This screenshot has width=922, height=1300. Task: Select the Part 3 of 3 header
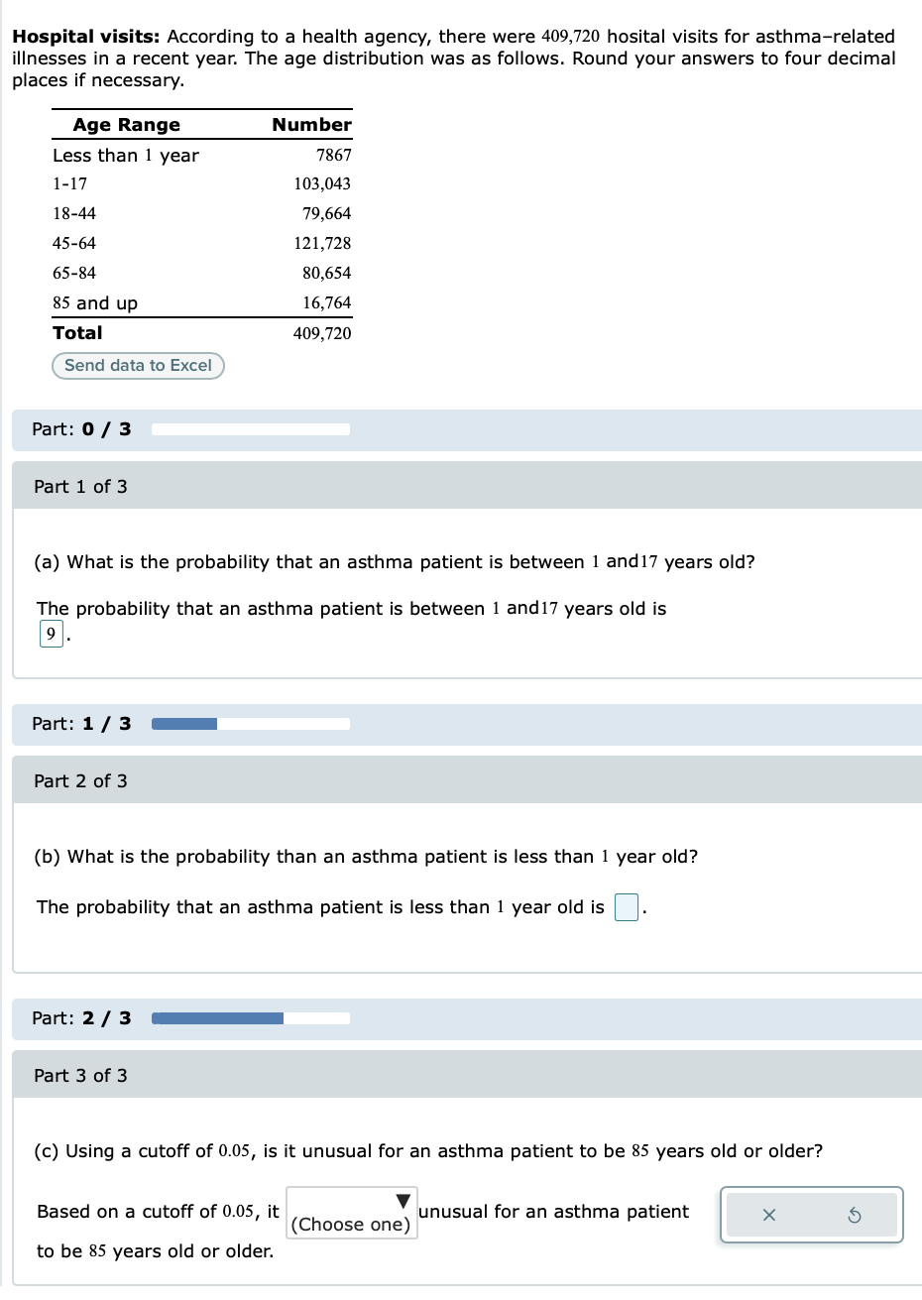pos(468,1075)
